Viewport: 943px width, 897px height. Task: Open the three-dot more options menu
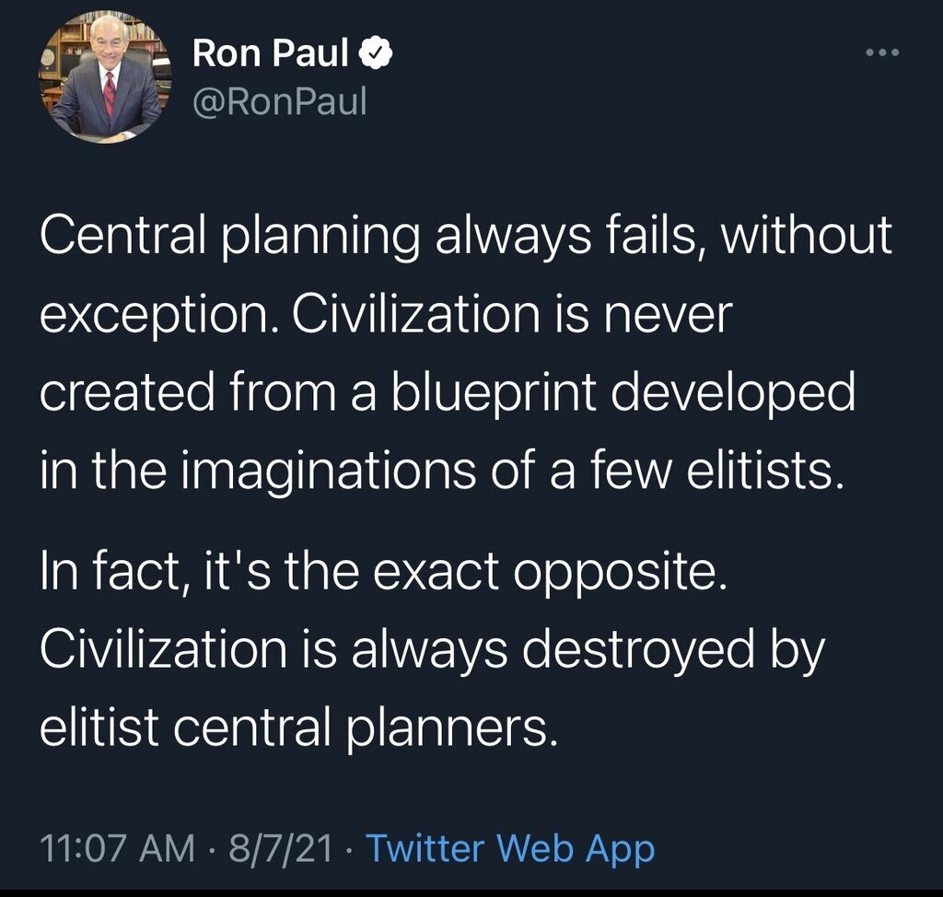tap(882, 52)
